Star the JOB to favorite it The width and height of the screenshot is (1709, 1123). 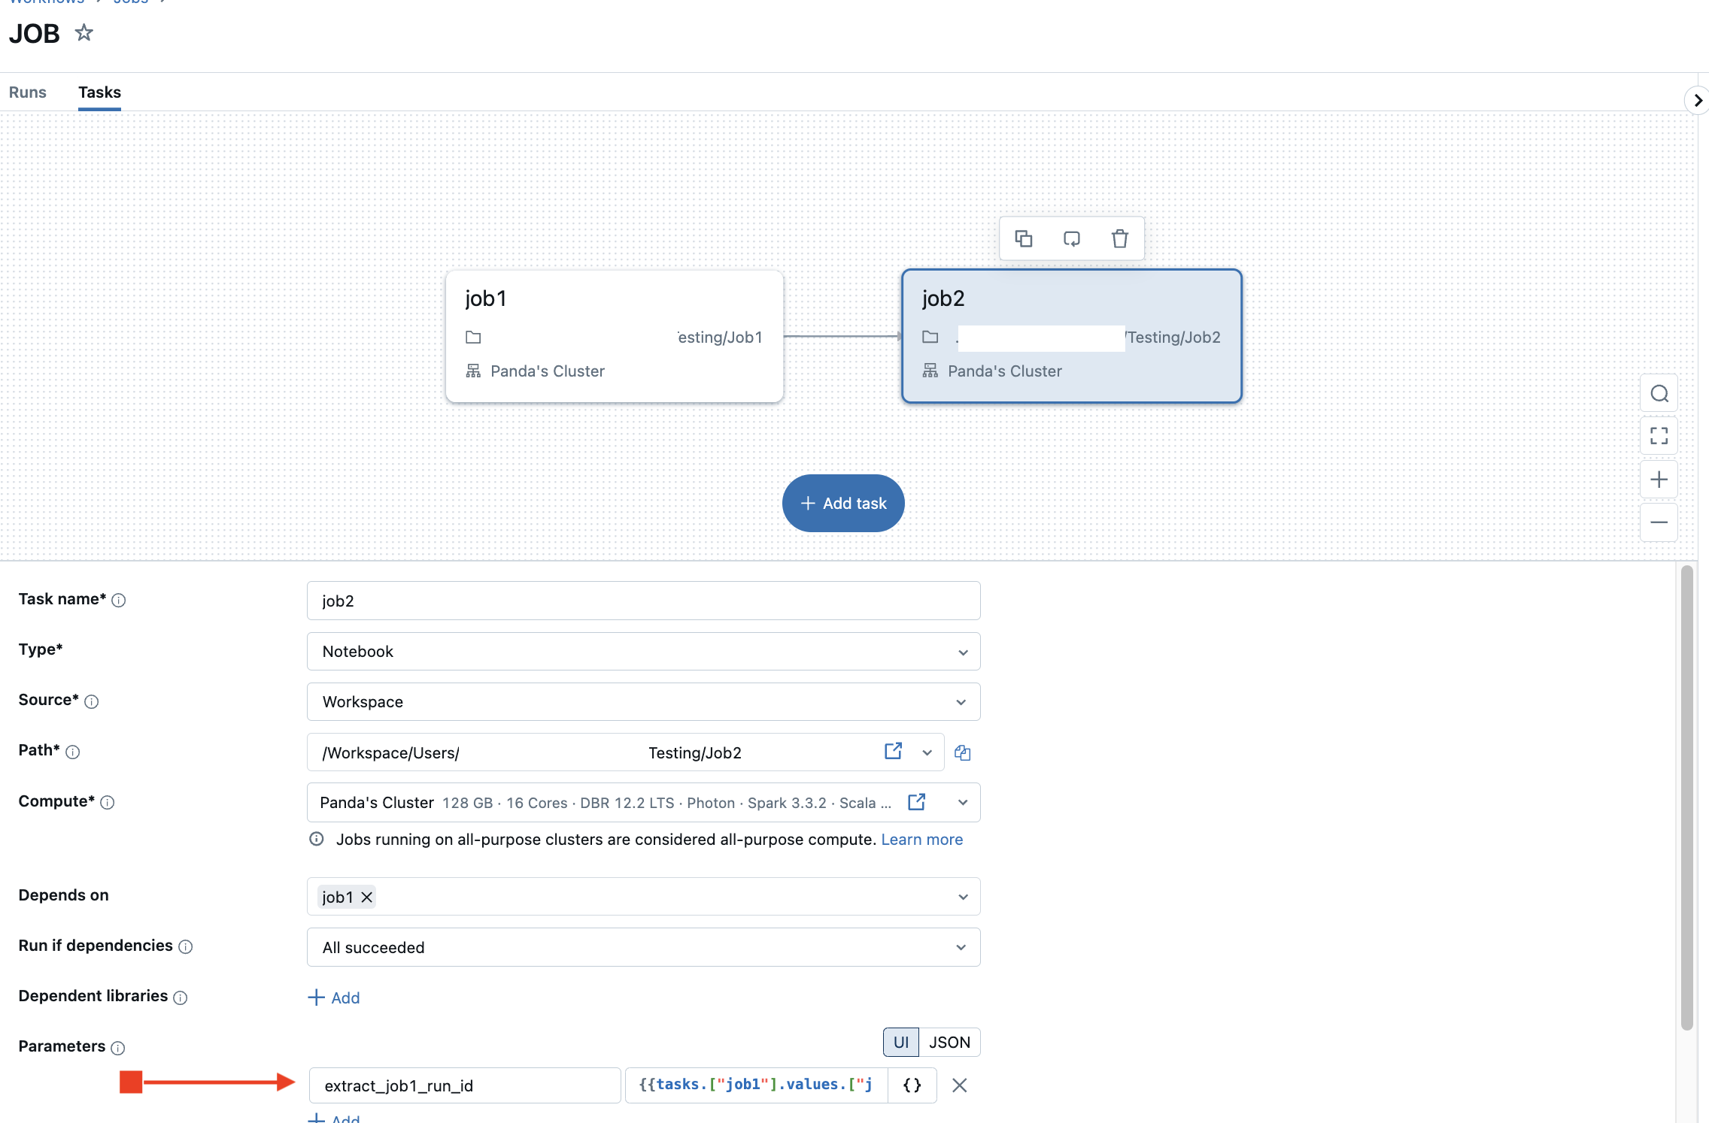tap(83, 32)
